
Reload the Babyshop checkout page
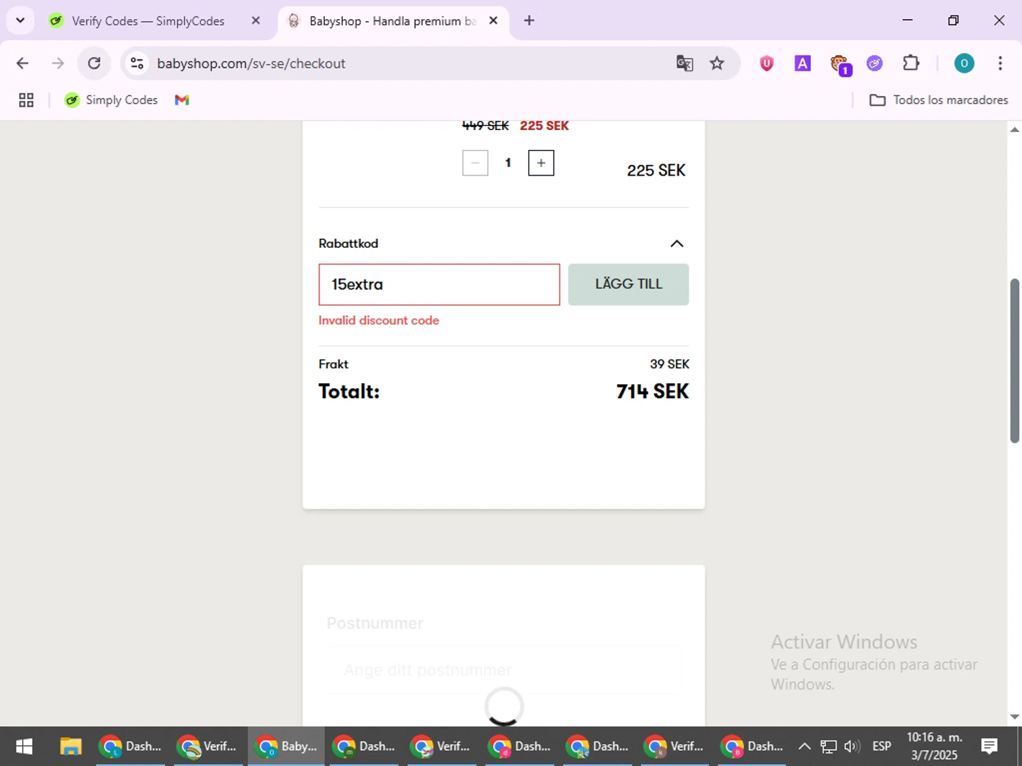(94, 63)
